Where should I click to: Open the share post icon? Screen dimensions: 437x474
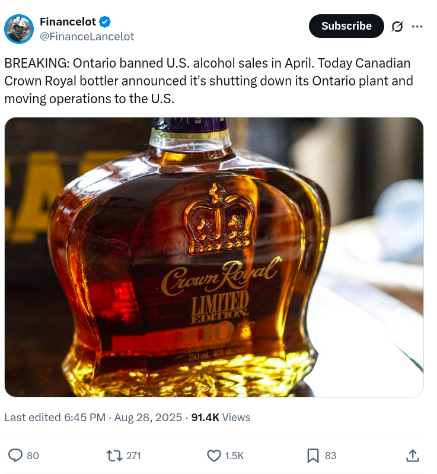click(413, 455)
